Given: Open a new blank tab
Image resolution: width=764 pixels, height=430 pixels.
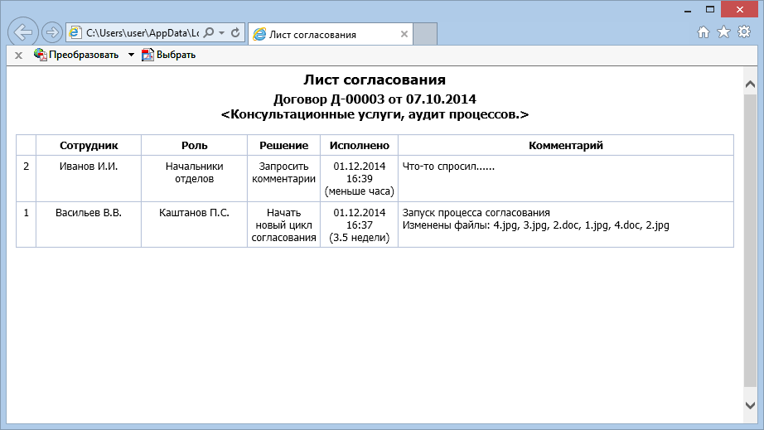Looking at the screenshot, I should (424, 35).
